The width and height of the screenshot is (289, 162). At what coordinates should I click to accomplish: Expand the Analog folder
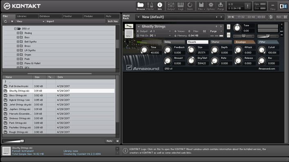[x=18, y=33]
